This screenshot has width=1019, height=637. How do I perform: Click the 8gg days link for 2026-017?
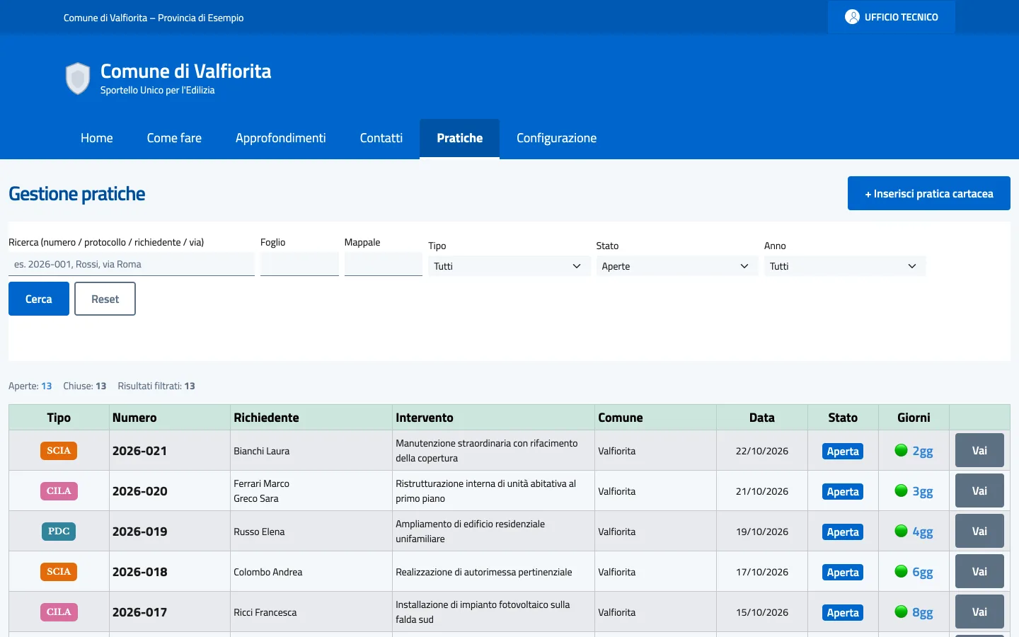coord(923,612)
